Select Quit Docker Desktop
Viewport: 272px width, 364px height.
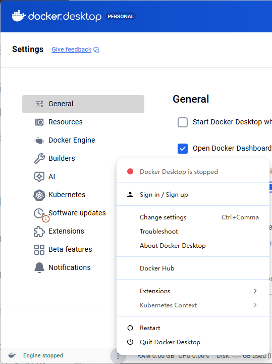193,342
